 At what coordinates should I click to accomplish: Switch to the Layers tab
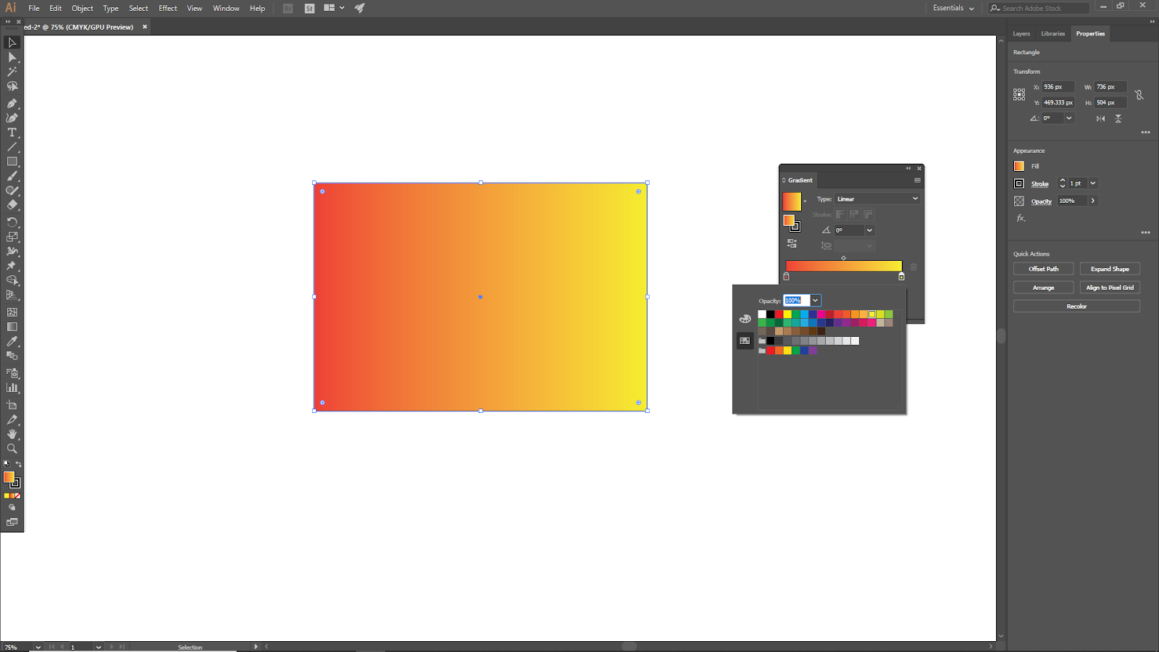[x=1021, y=34]
